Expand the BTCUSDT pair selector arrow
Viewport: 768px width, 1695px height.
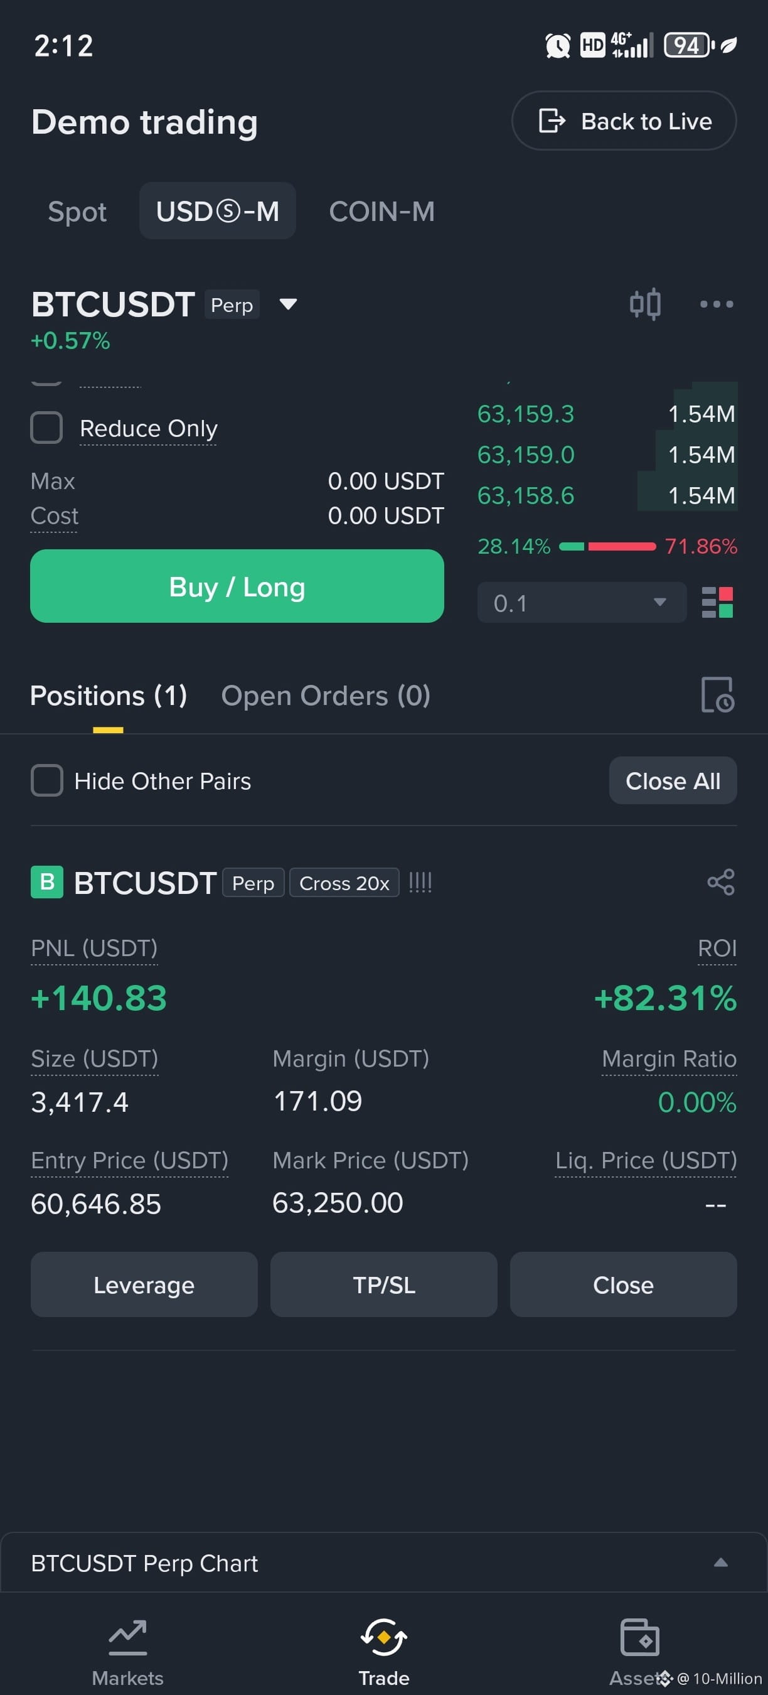coord(288,304)
